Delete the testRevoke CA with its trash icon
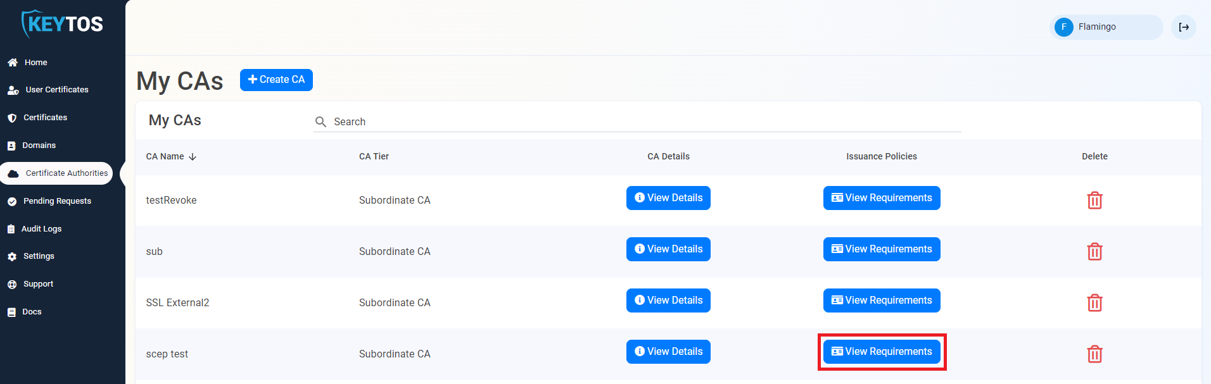The image size is (1211, 384). point(1094,200)
